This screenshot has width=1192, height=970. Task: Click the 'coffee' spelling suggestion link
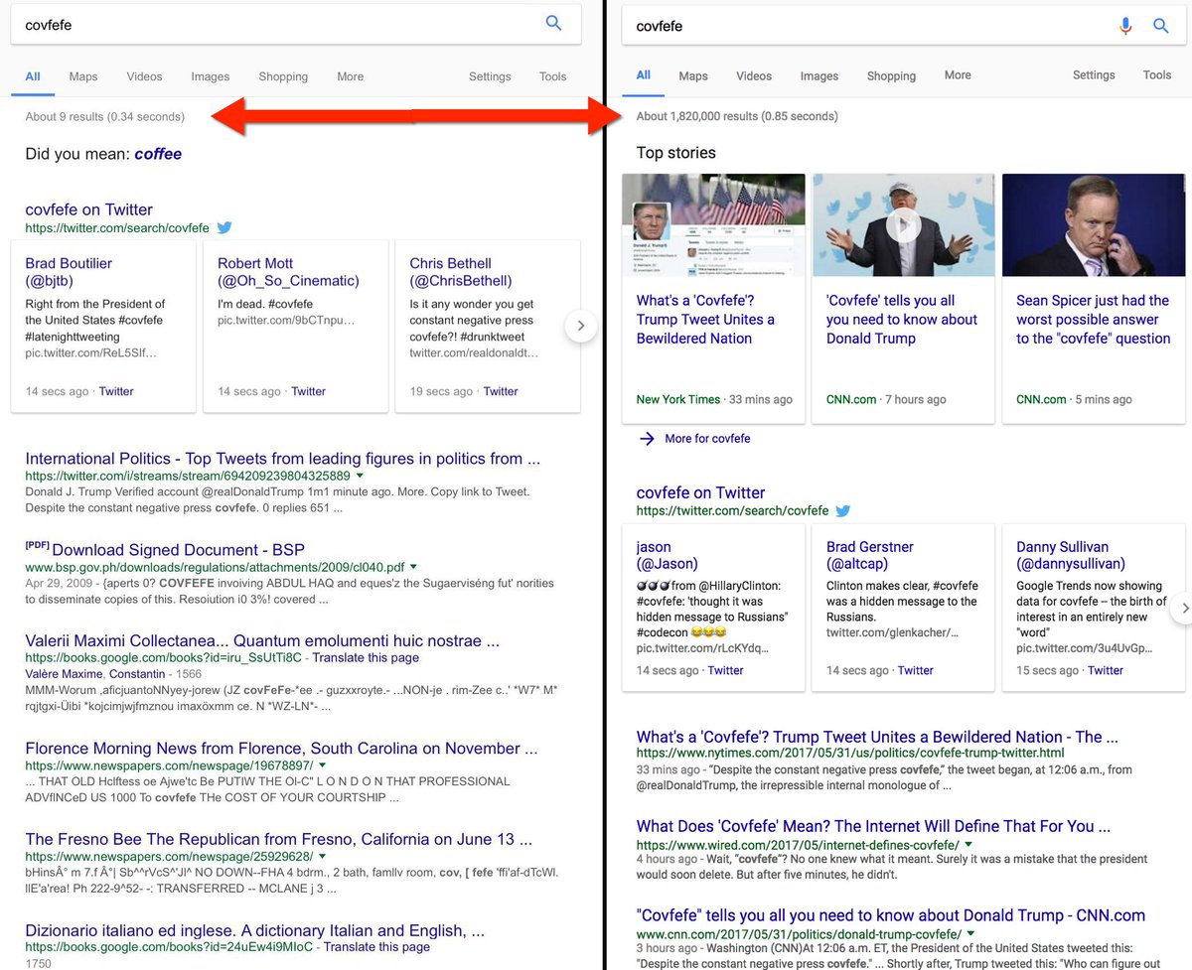pyautogui.click(x=158, y=154)
